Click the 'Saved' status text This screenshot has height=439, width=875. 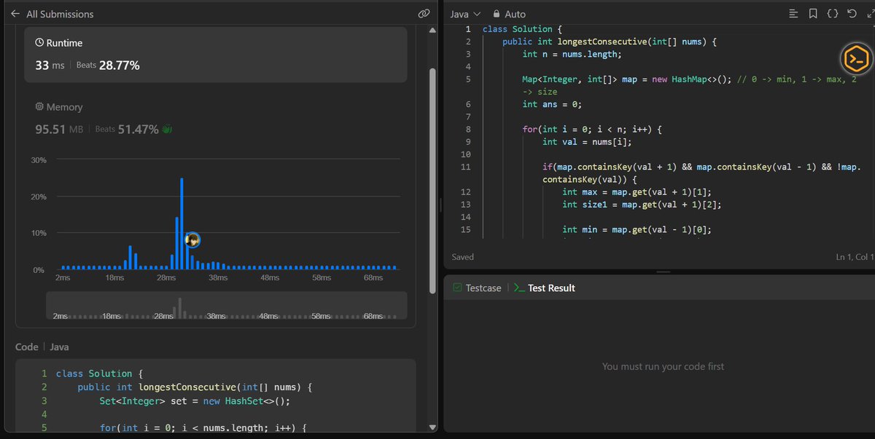click(463, 257)
